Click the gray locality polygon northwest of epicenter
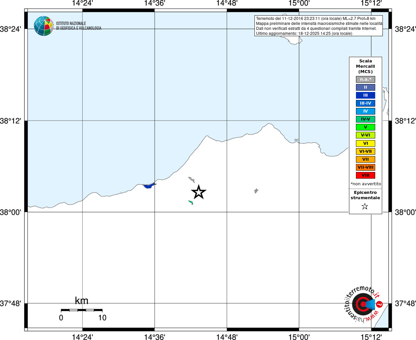Image resolution: width=416 pixels, height=340 pixels. (x=191, y=180)
